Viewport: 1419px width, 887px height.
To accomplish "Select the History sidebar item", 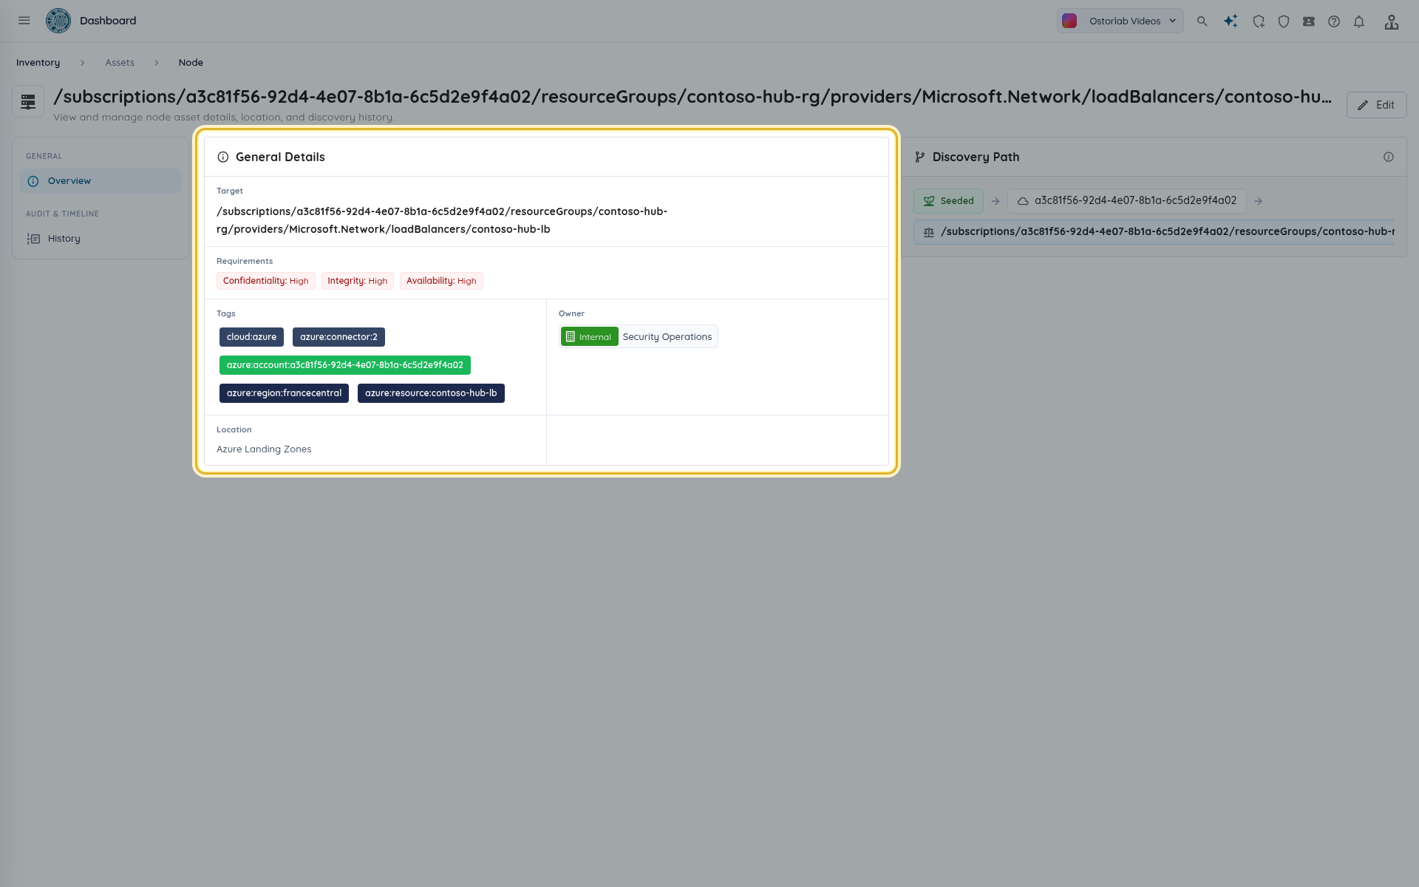I will (101, 239).
